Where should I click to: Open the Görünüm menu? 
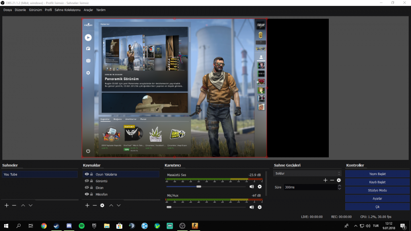(x=35, y=10)
